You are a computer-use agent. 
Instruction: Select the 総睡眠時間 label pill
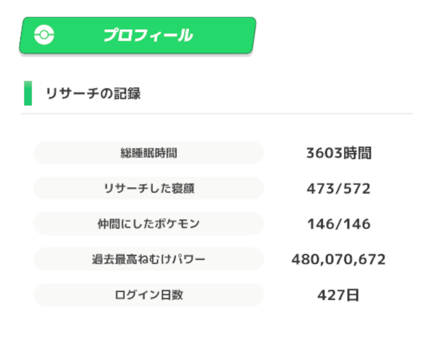point(149,153)
